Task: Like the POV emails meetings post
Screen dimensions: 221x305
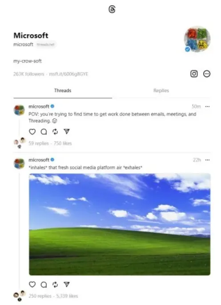Action: point(32,132)
